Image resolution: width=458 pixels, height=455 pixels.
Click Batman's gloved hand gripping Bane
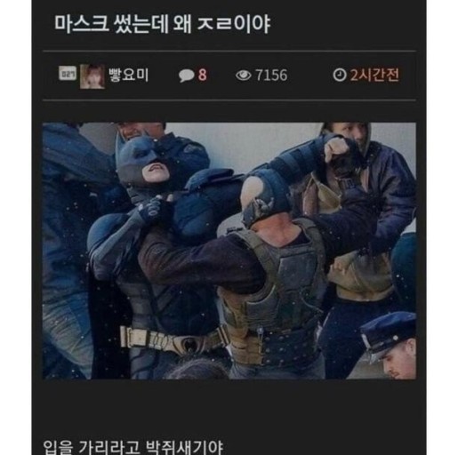(x=151, y=211)
